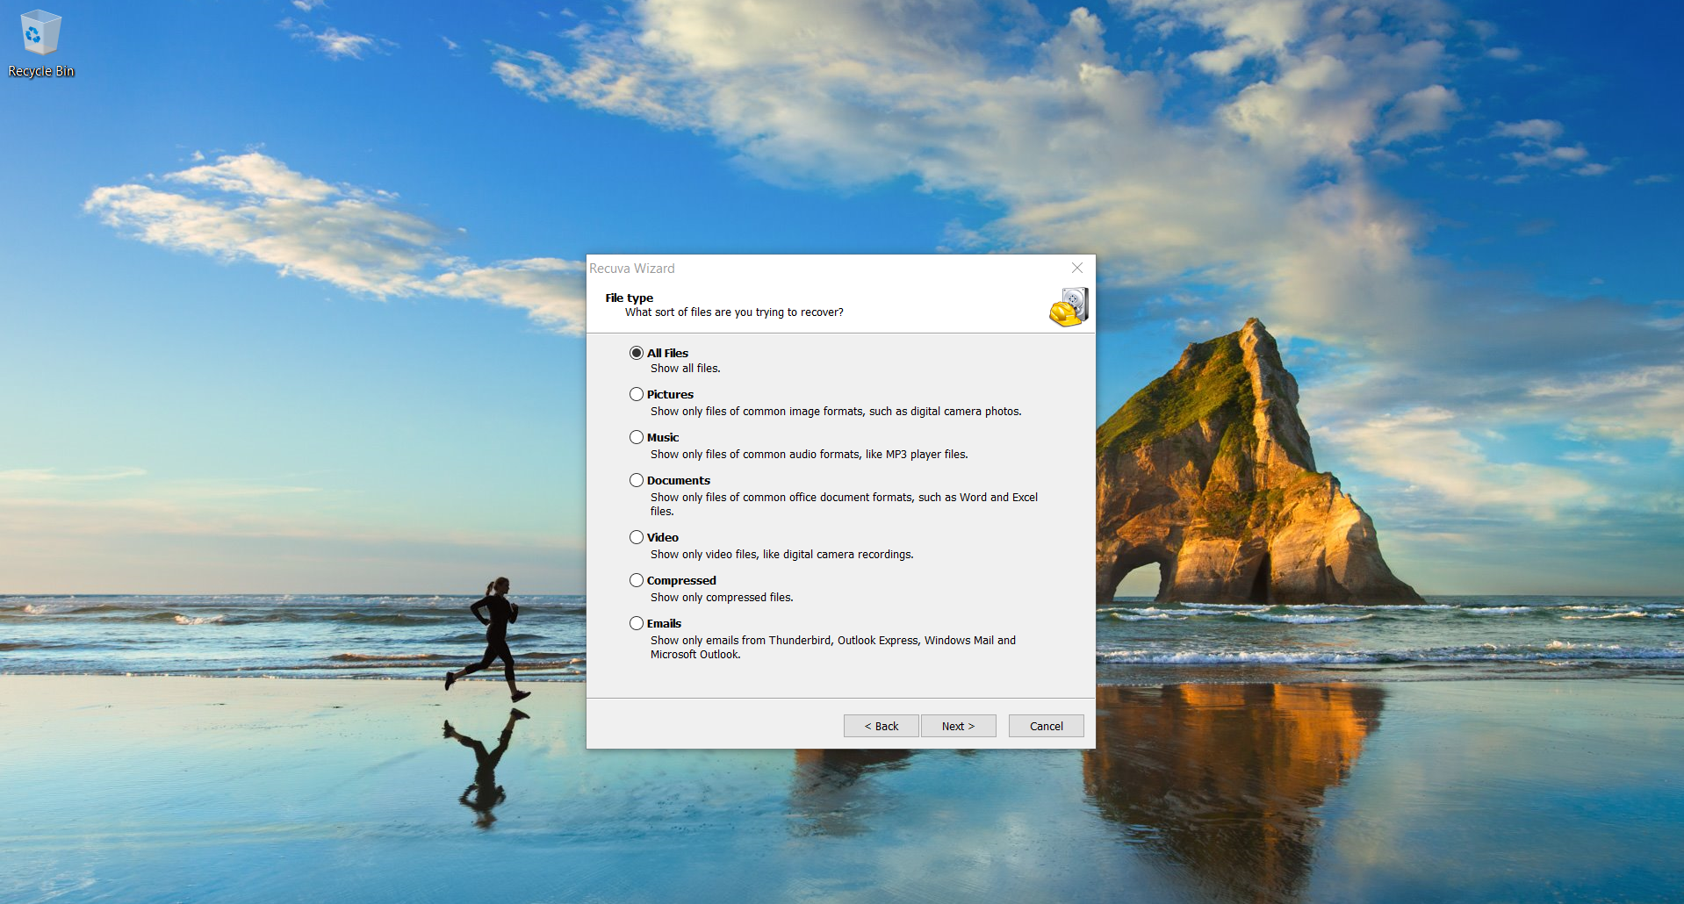Click the 'Show all files' description text
Screen dimensions: 1684x904
(685, 368)
